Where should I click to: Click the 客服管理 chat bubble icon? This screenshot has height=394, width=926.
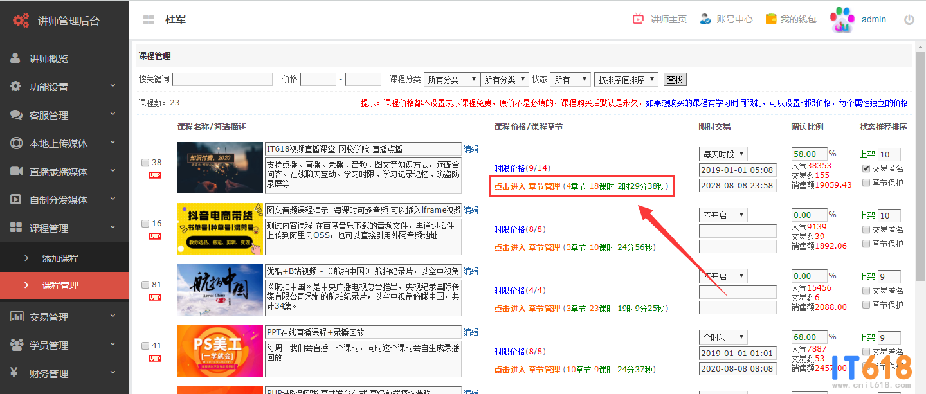tap(16, 115)
